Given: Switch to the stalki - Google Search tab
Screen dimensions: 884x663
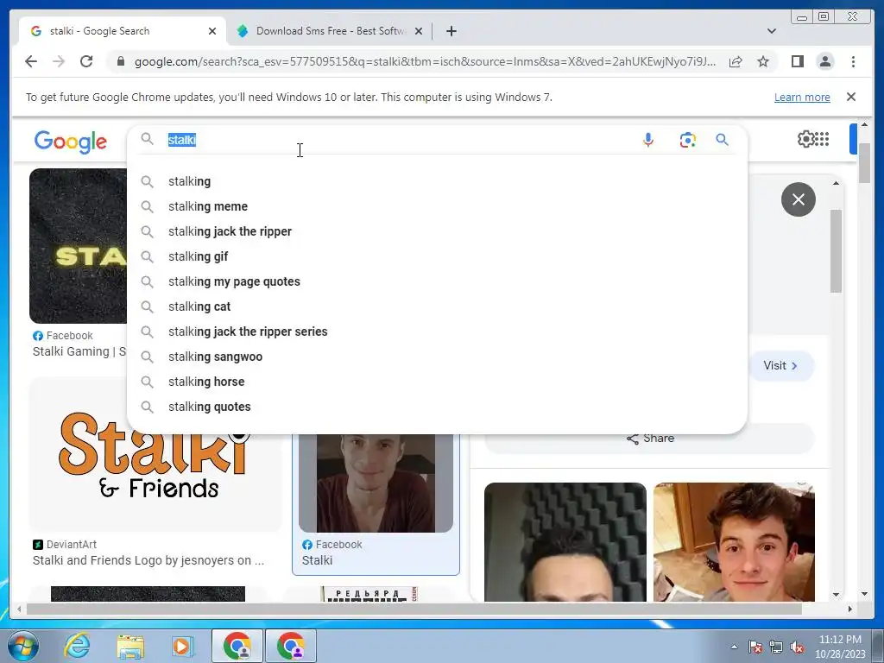Looking at the screenshot, I should [x=121, y=31].
